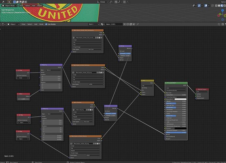Image resolution: width=226 pixels, height=163 pixels.
Task: Toggle the Clamp checkbox on the Mix node
Action: point(142,88)
